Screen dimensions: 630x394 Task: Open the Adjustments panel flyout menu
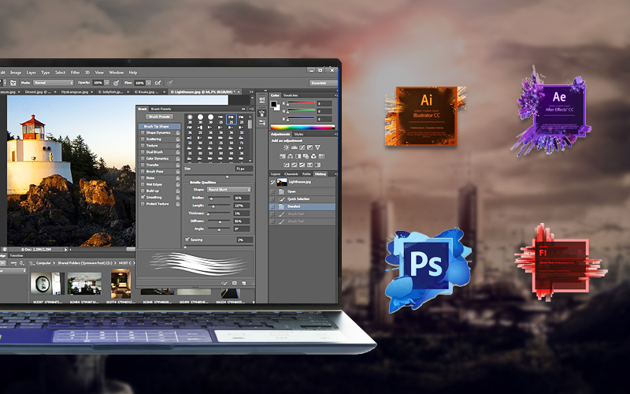[335, 134]
